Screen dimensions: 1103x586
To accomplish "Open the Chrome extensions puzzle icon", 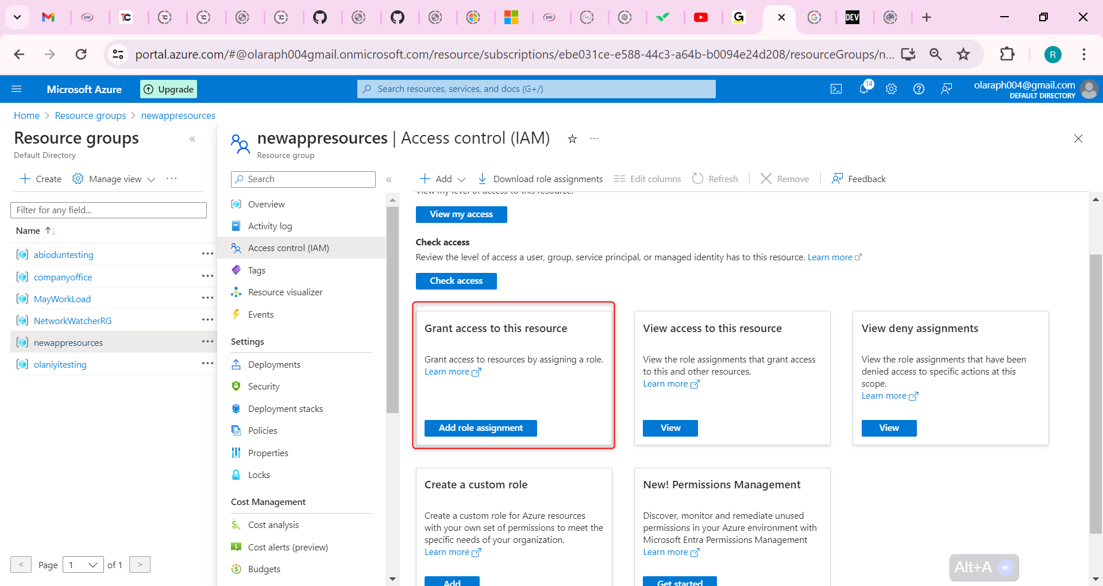I will [x=1008, y=54].
